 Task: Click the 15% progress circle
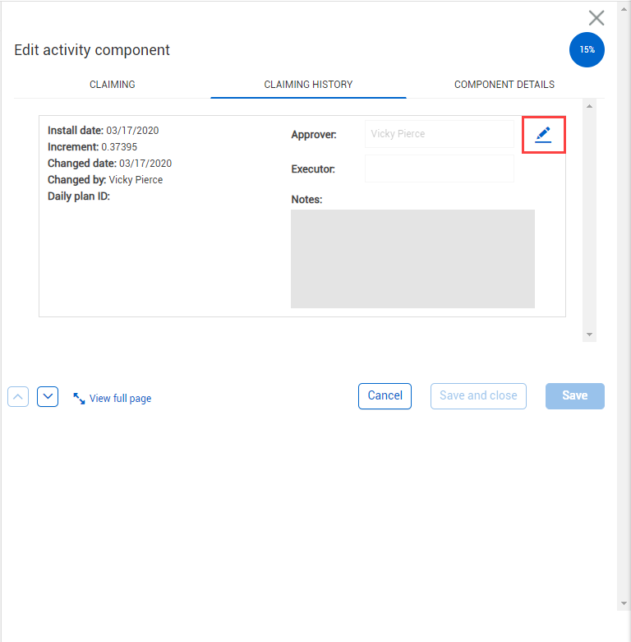(x=587, y=49)
